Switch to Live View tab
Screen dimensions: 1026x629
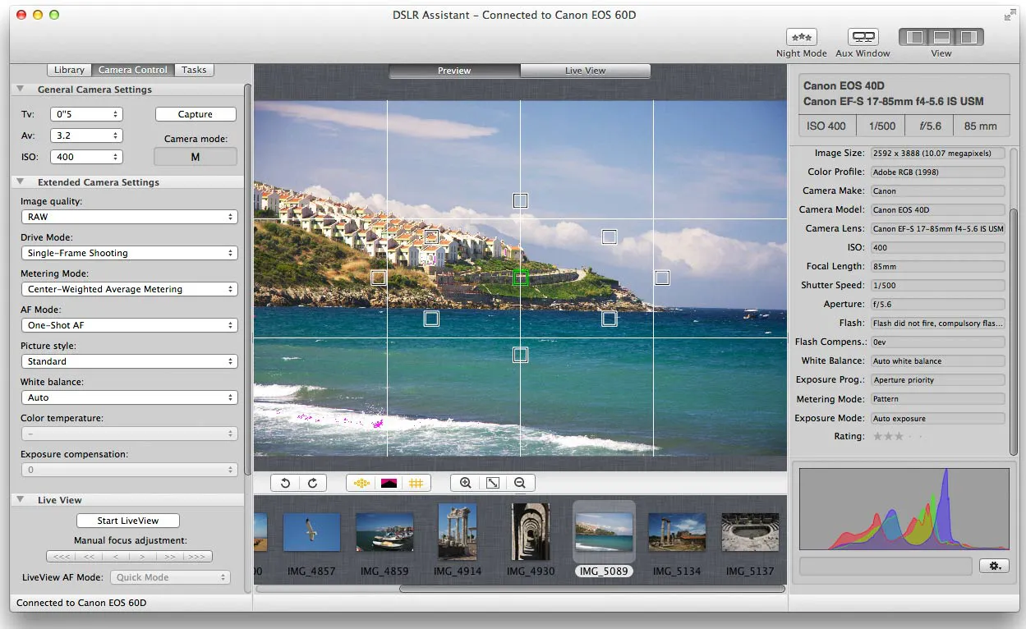pyautogui.click(x=585, y=71)
